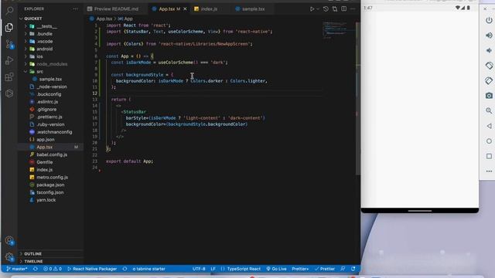The image size is (495, 278).
Task: Expand the .bundle folder
Action: point(44,34)
